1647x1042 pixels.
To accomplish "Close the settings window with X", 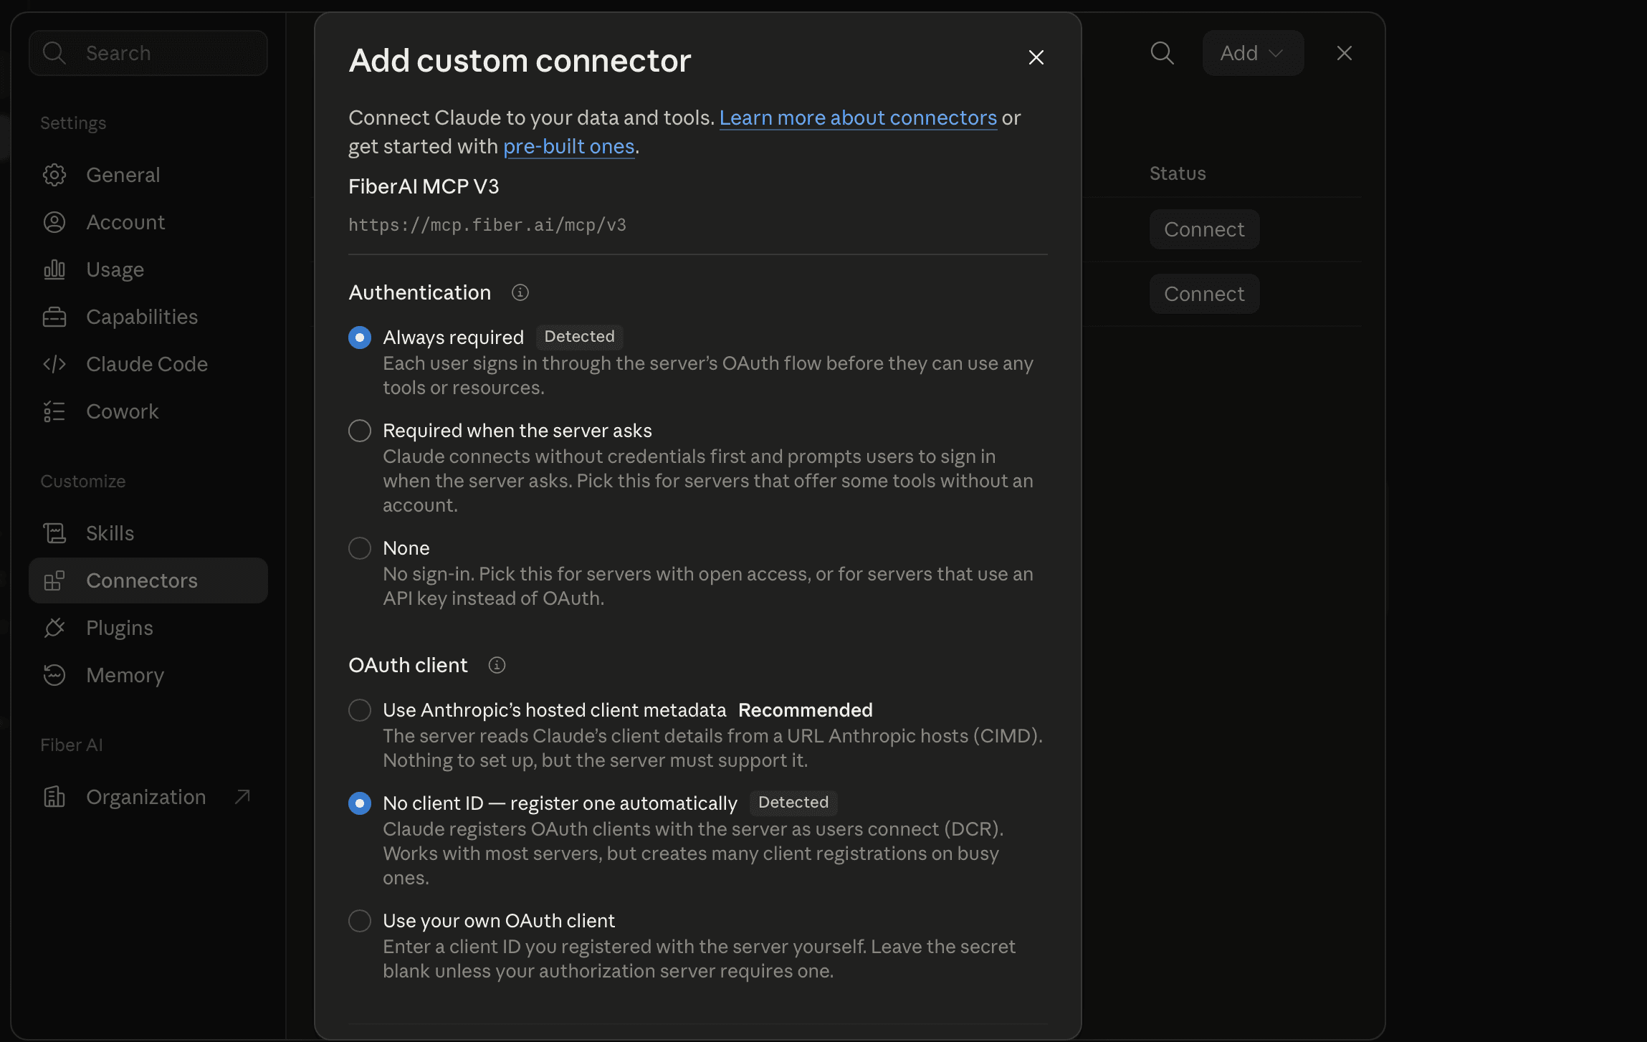I will point(1345,53).
